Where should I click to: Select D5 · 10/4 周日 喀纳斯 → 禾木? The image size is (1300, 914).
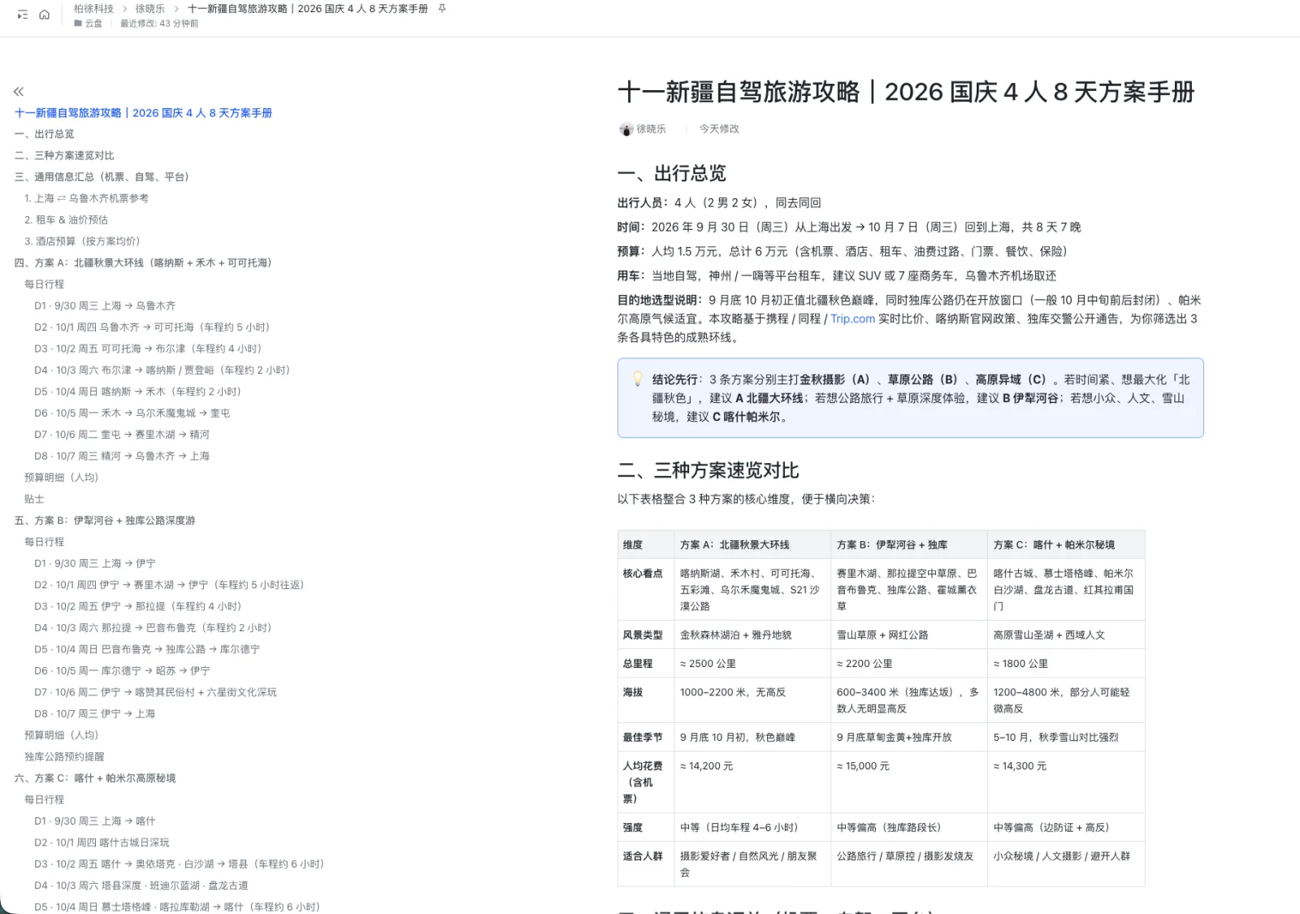tap(137, 392)
